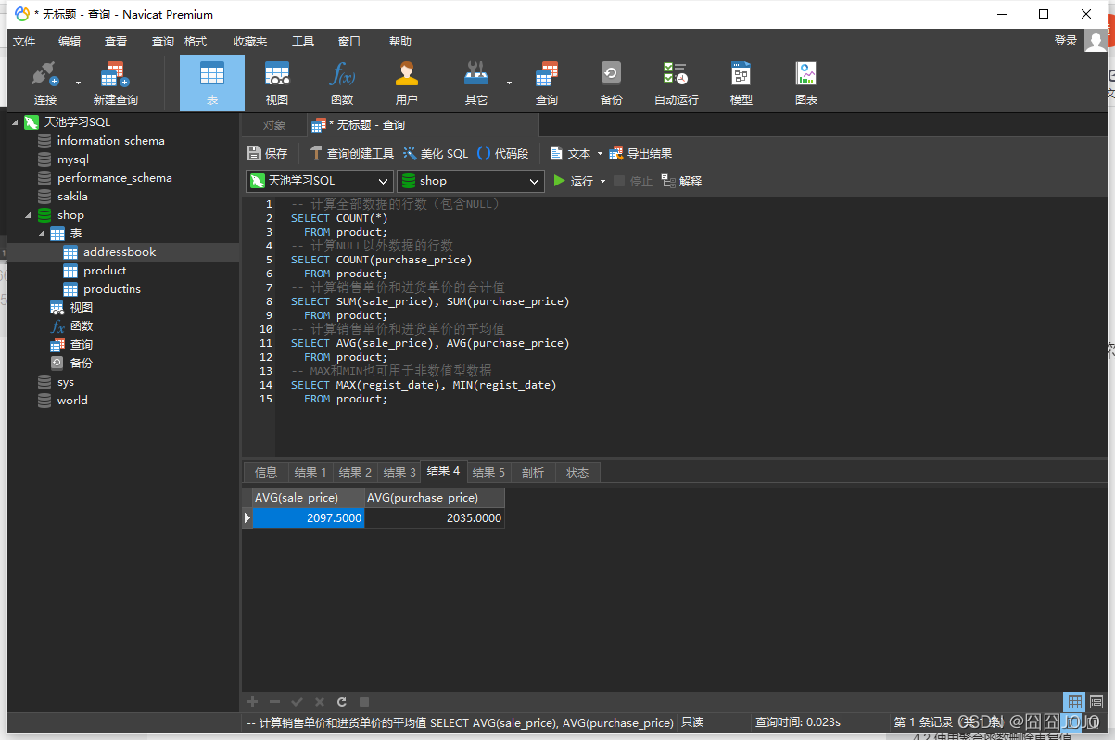This screenshot has height=740, width=1115.
Task: Open the 窗口 (Window) menu
Action: tap(349, 42)
